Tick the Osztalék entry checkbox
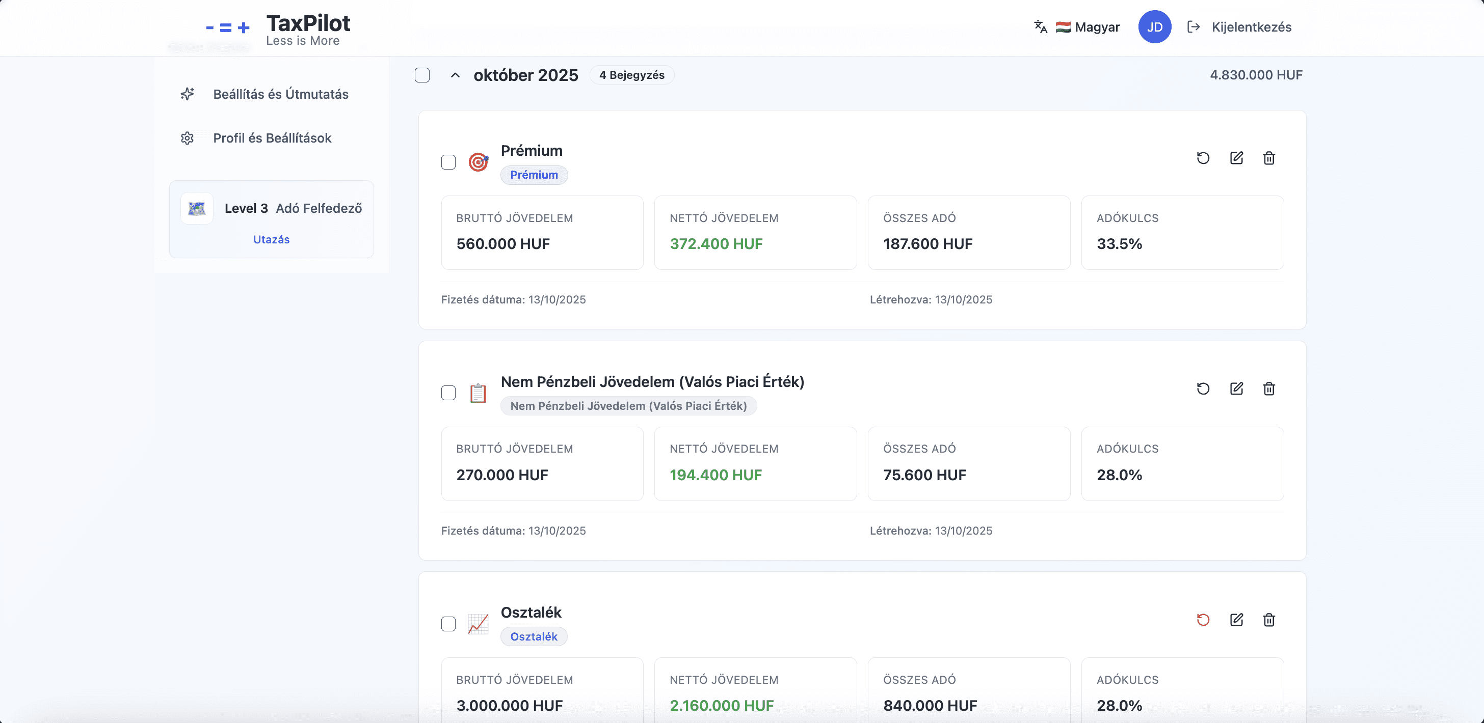 coord(448,624)
